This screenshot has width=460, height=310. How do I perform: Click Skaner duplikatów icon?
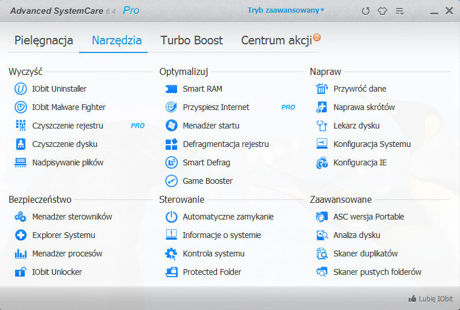pos(322,254)
